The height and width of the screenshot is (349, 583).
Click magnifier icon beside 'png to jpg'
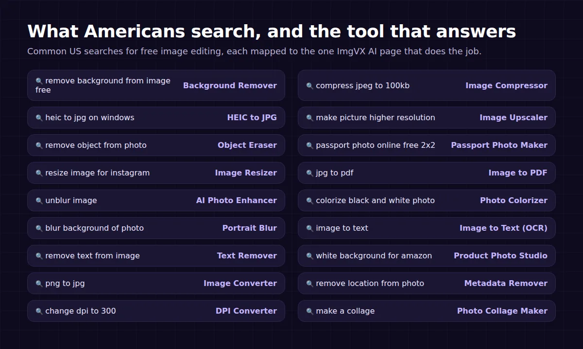(x=39, y=284)
